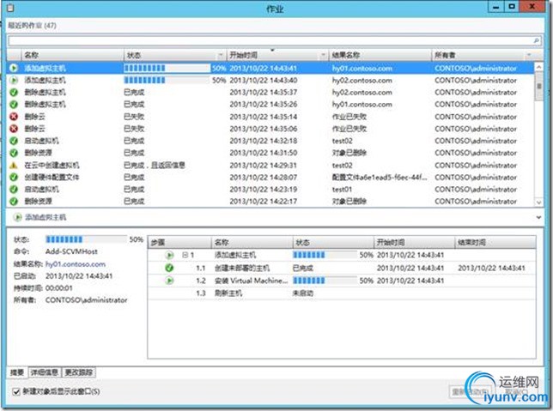Click the warning icon for test02 job

pos(14,165)
